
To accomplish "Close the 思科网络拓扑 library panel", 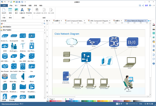I will click(44, 27).
